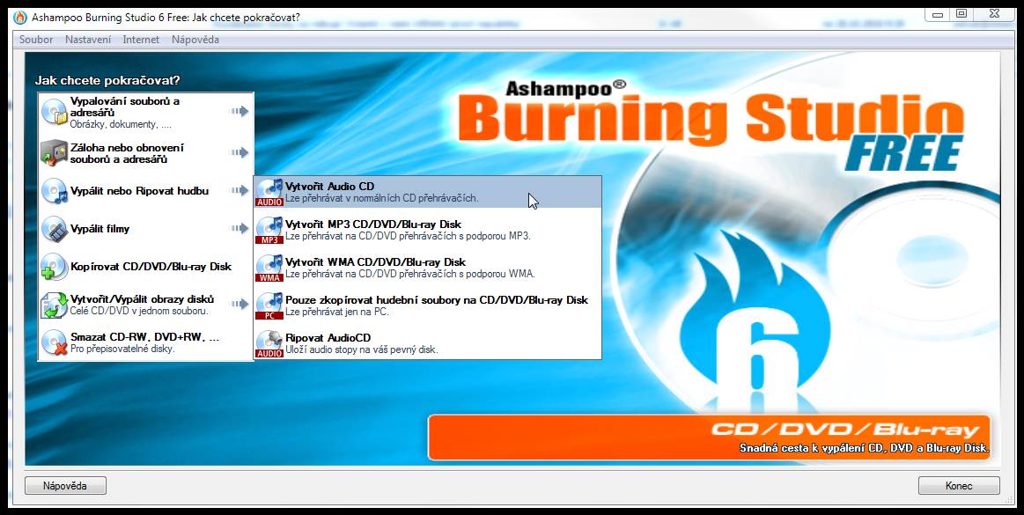Select the Smazat CD-RW, DVD+RW label

click(144, 337)
